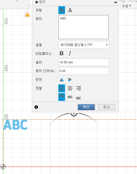Align text to top vertically
Image resolution: width=137 pixels, height=174 pixels.
click(62, 97)
